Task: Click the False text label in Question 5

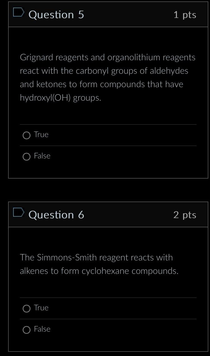Action: [x=42, y=156]
